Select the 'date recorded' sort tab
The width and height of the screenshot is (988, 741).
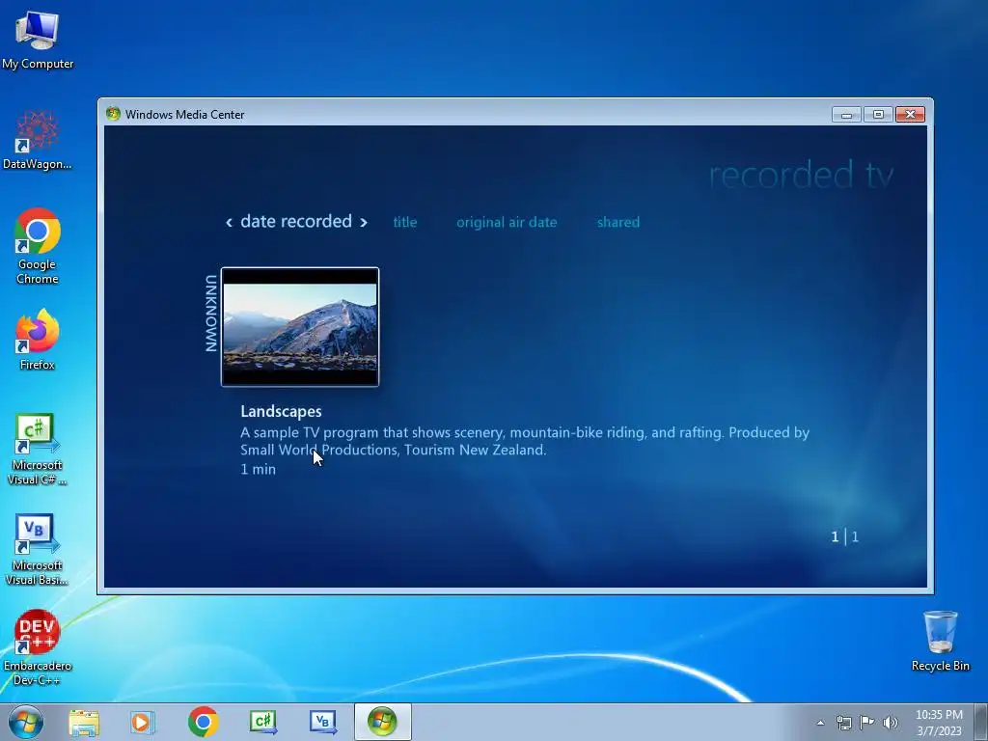coord(296,221)
